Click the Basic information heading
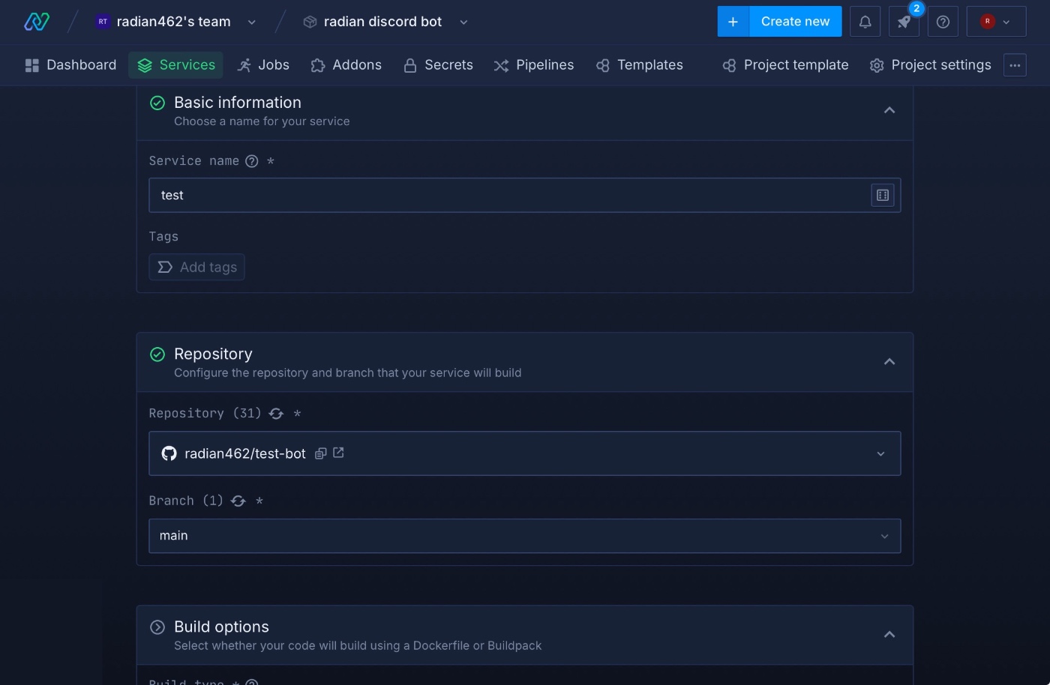Image resolution: width=1050 pixels, height=685 pixels. pyautogui.click(x=238, y=103)
